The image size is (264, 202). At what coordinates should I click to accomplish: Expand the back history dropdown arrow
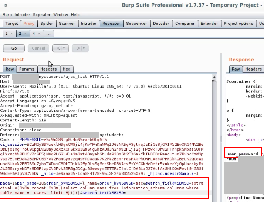64,48
